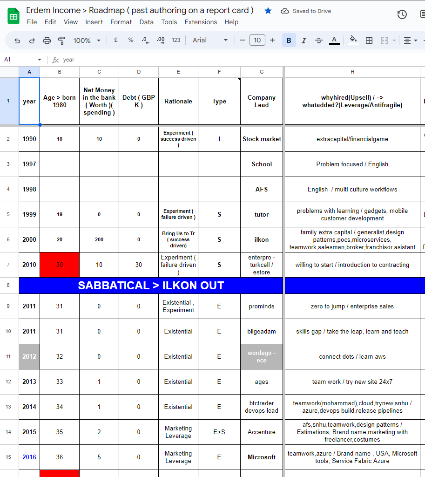
Task: Open the Arial font dropdown
Action: coord(210,40)
